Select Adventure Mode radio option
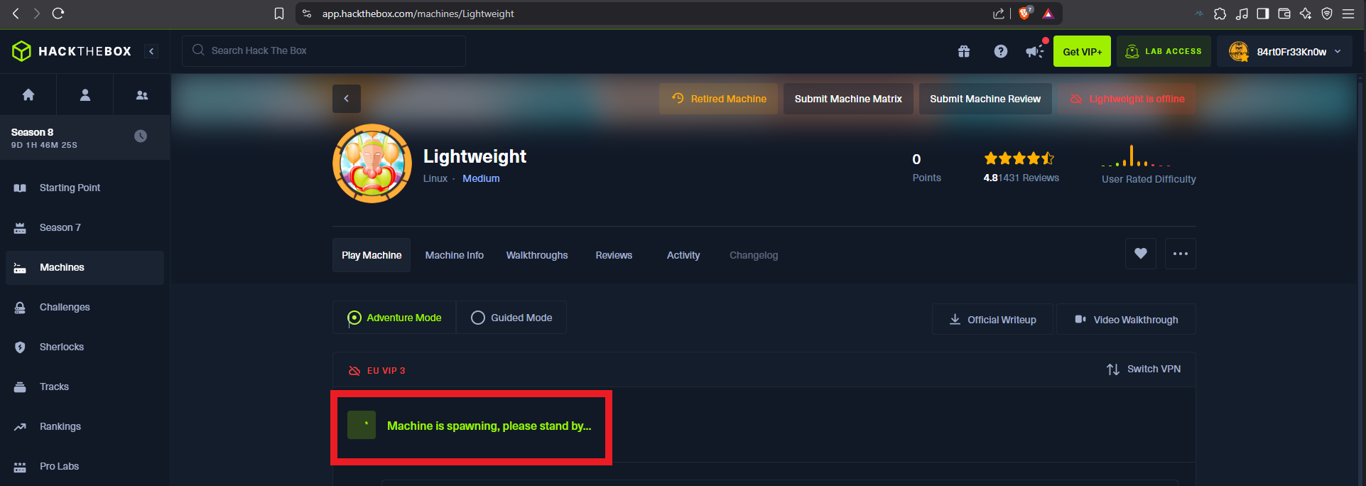 (394, 318)
